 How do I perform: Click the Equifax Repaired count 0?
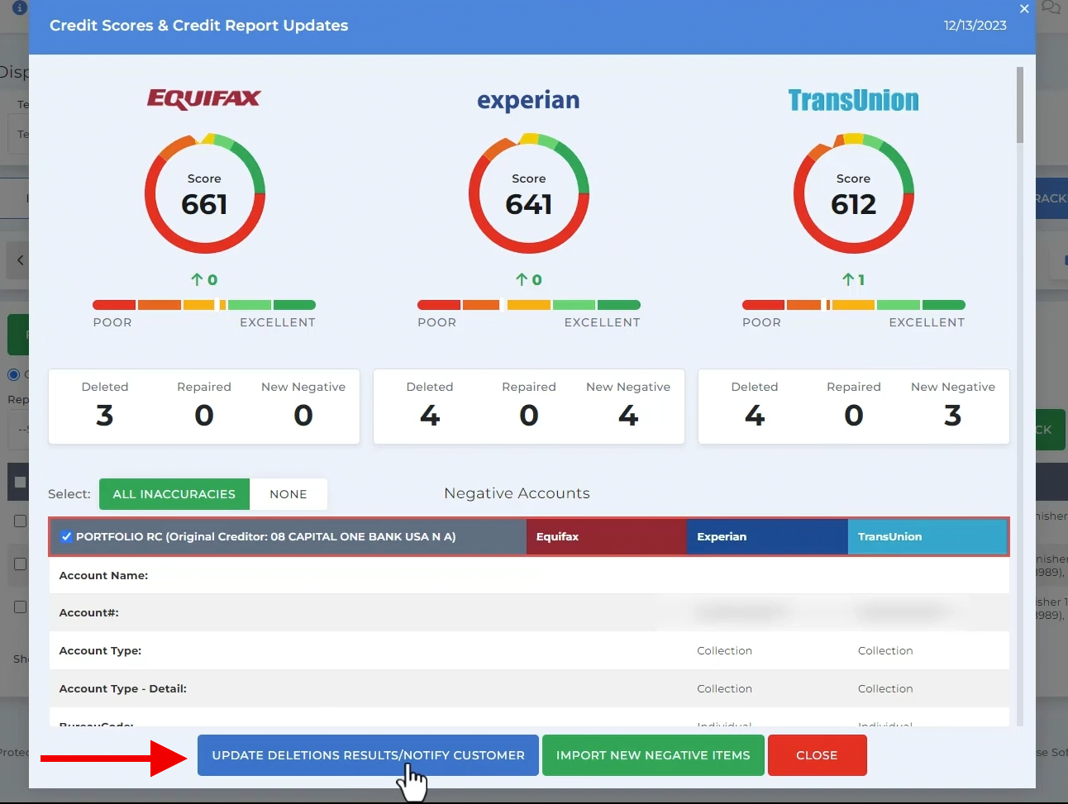pos(204,415)
